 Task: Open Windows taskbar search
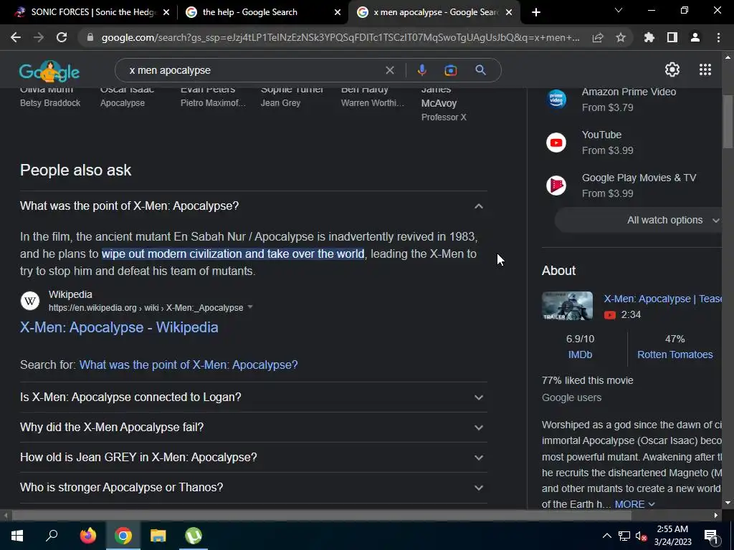52,535
